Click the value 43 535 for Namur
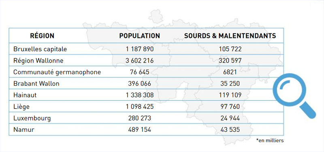Image resolution: width=324 pixels, height=152 pixels. point(230,130)
